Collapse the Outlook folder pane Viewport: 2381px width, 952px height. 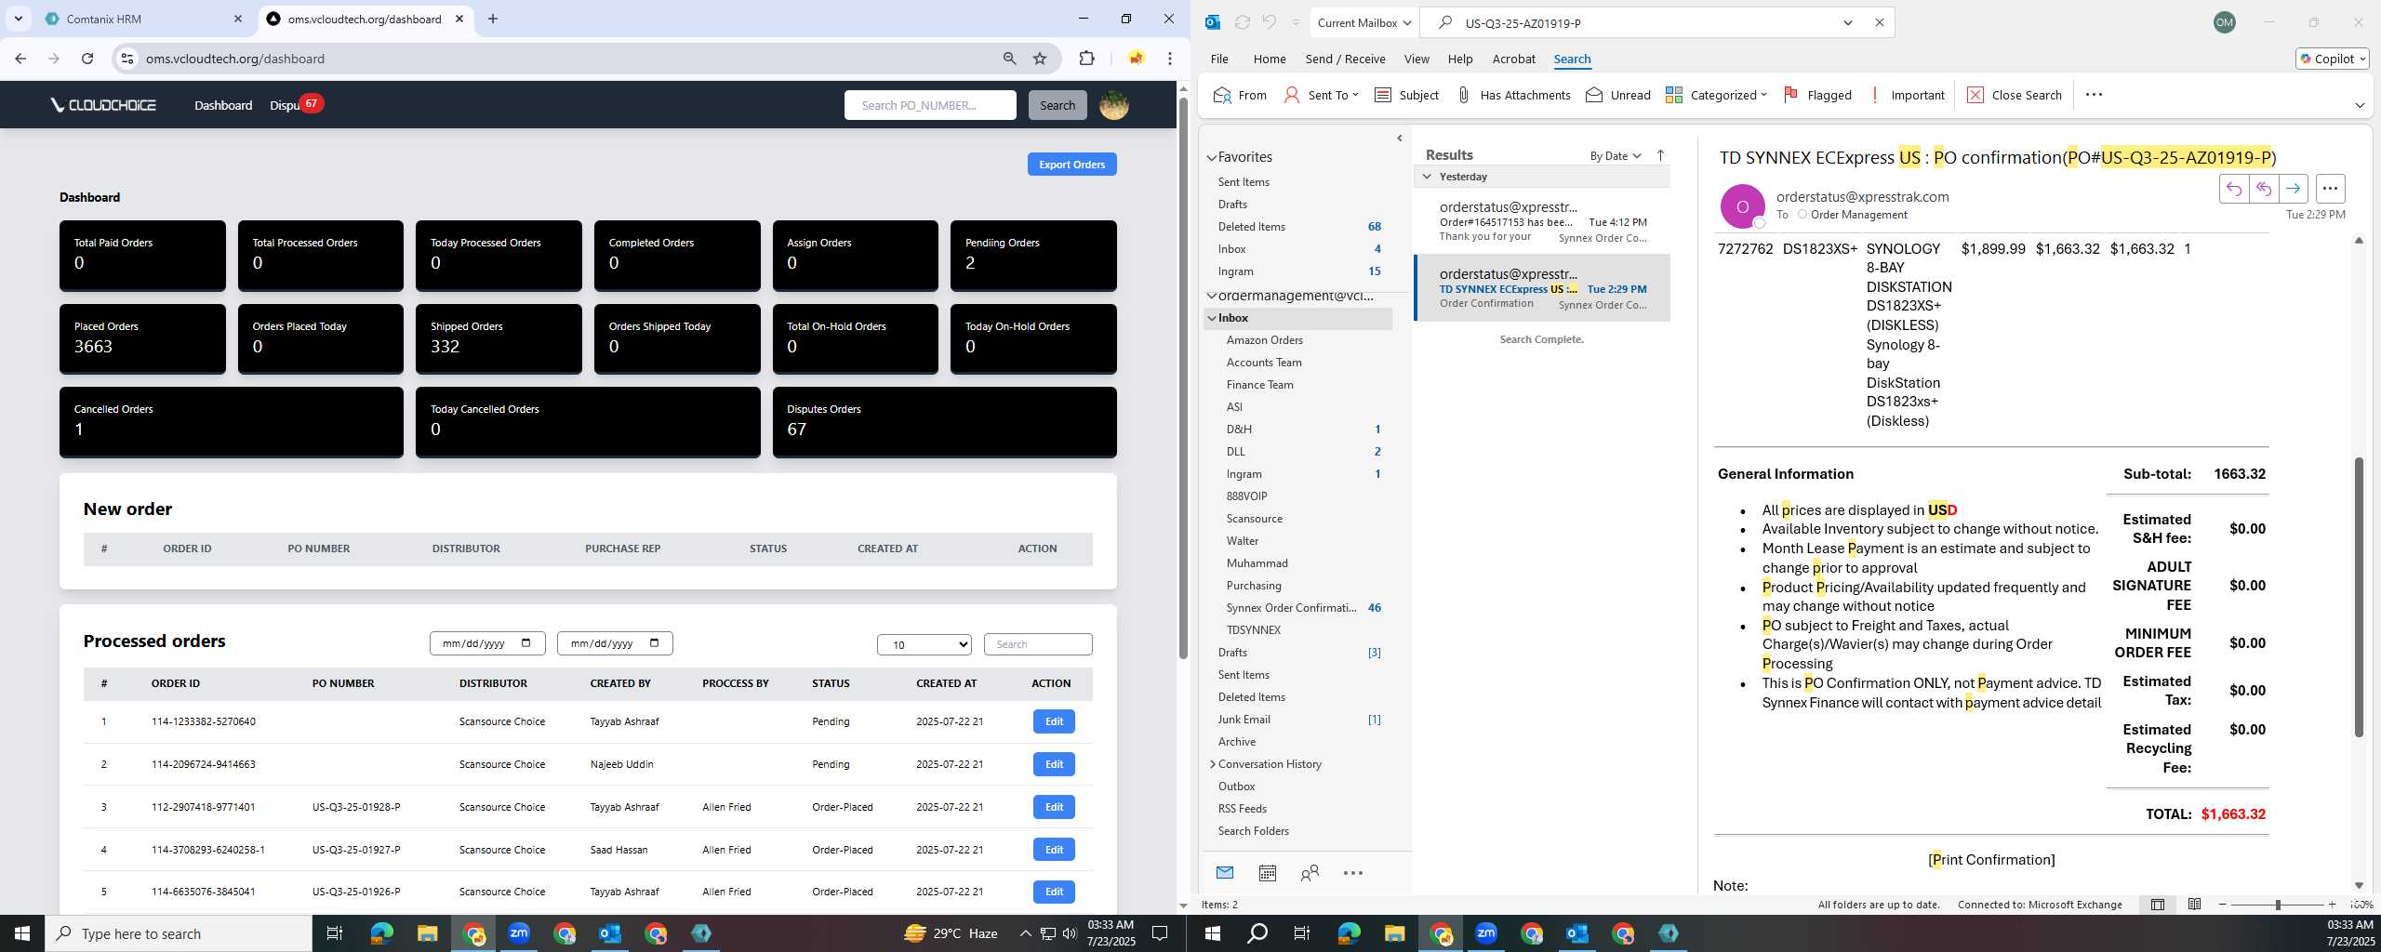tap(1399, 139)
